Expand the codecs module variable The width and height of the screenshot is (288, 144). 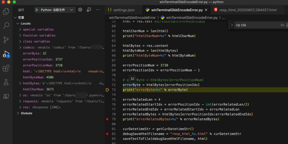coord(20,47)
